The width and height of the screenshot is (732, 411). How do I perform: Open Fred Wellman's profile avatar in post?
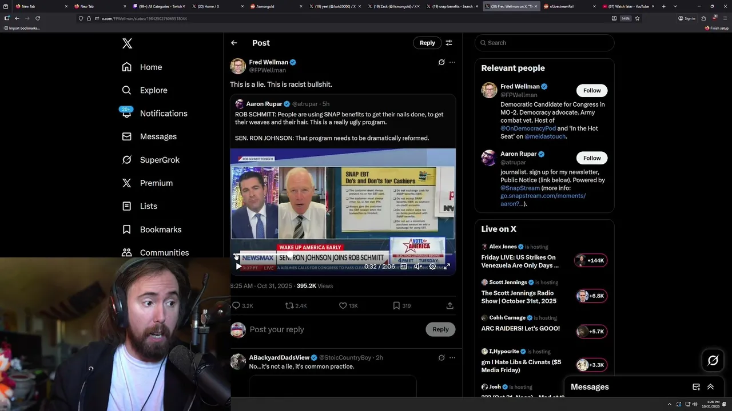(x=238, y=66)
